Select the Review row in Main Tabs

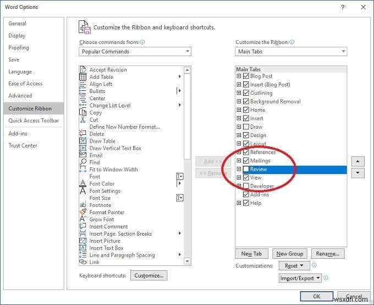(291, 169)
